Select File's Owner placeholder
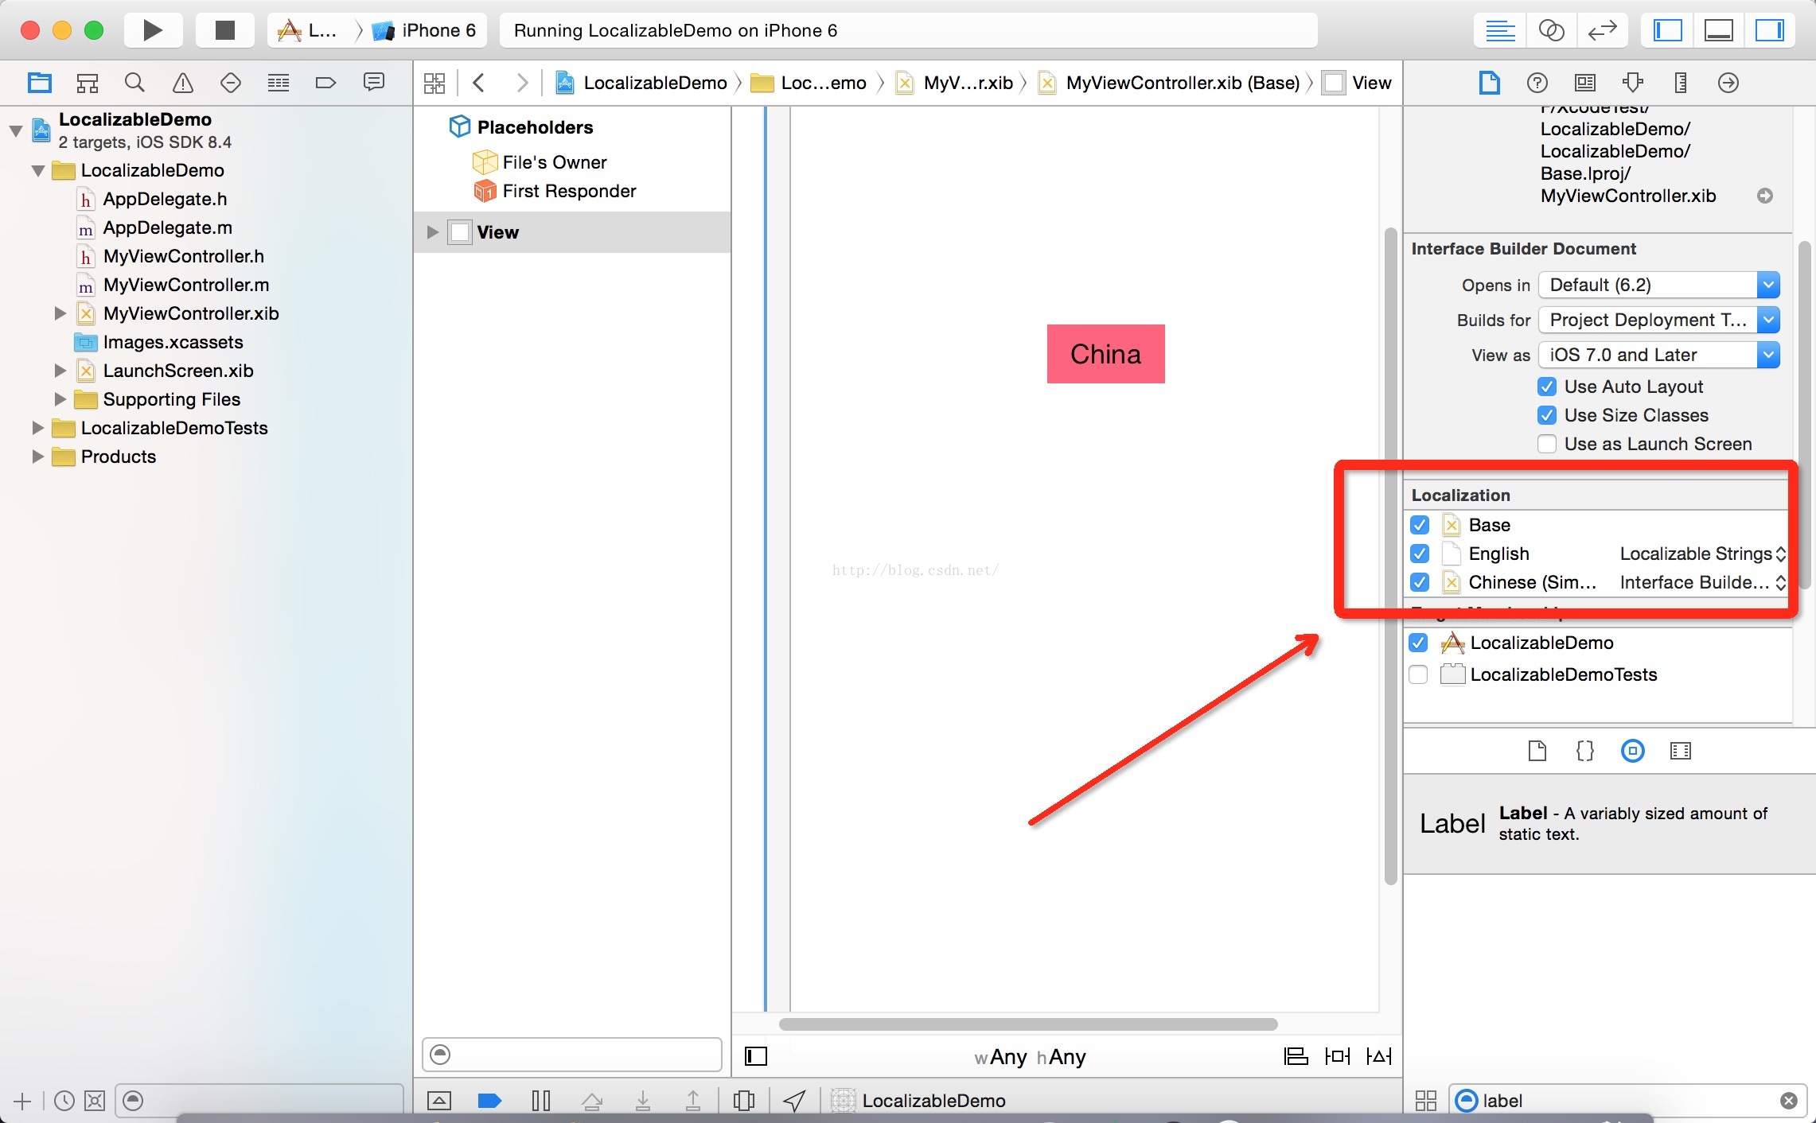Image resolution: width=1816 pixels, height=1123 pixels. [554, 162]
